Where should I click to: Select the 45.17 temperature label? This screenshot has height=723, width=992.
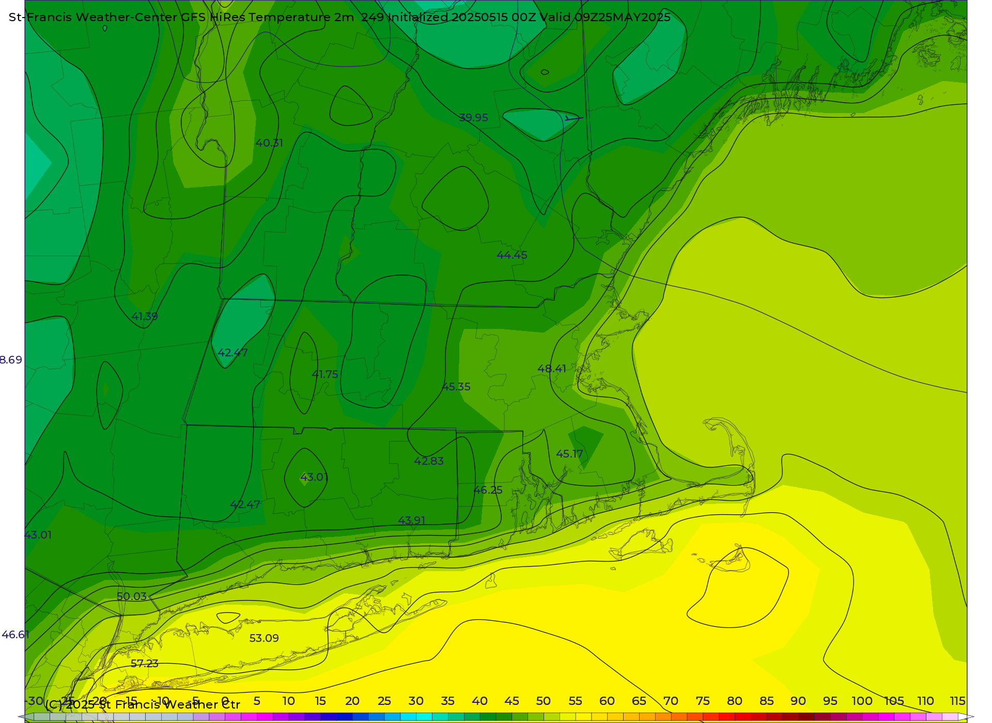pyautogui.click(x=569, y=454)
